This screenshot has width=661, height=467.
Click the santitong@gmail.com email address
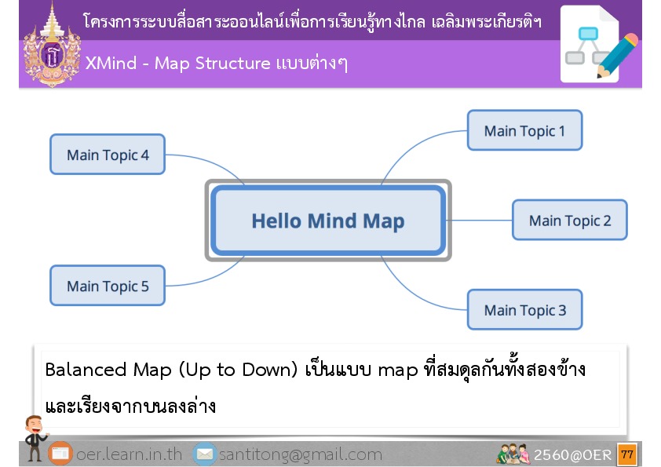(300, 454)
